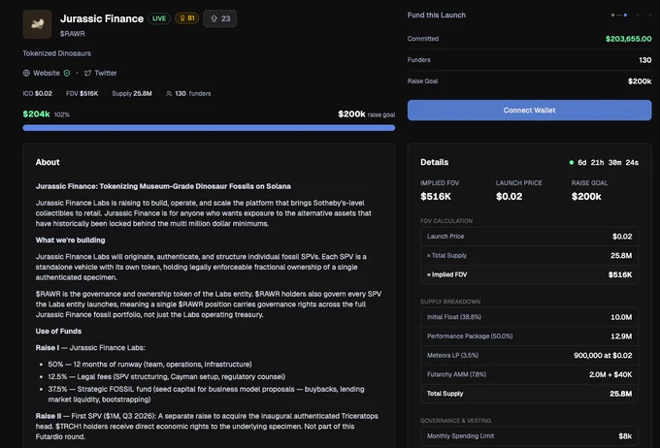This screenshot has width=660, height=448.
Task: Click the raise progress bar
Action: (x=209, y=127)
